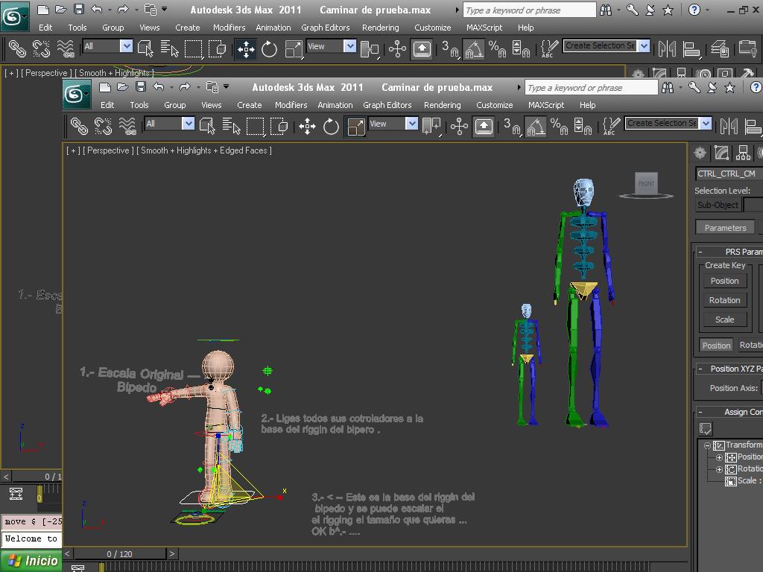
Task: Click Mirror tool in front window toolbar
Action: [x=729, y=127]
